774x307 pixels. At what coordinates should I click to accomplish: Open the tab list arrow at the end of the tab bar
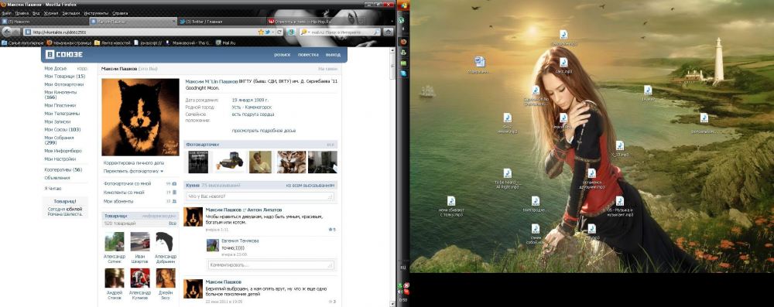coord(391,22)
